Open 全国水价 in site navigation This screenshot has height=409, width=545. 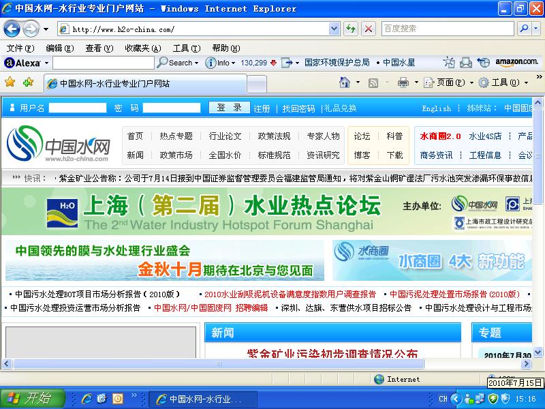(x=225, y=155)
